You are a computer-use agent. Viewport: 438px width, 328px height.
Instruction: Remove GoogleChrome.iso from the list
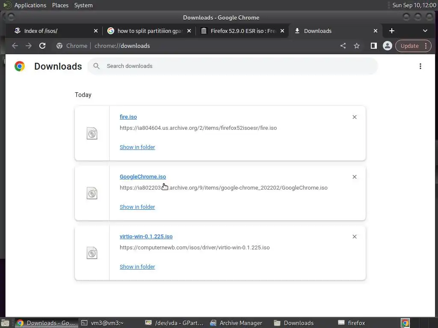[355, 177]
